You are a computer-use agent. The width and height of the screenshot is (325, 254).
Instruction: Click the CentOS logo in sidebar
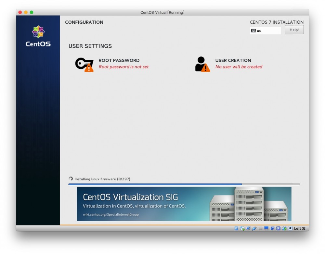point(38,36)
